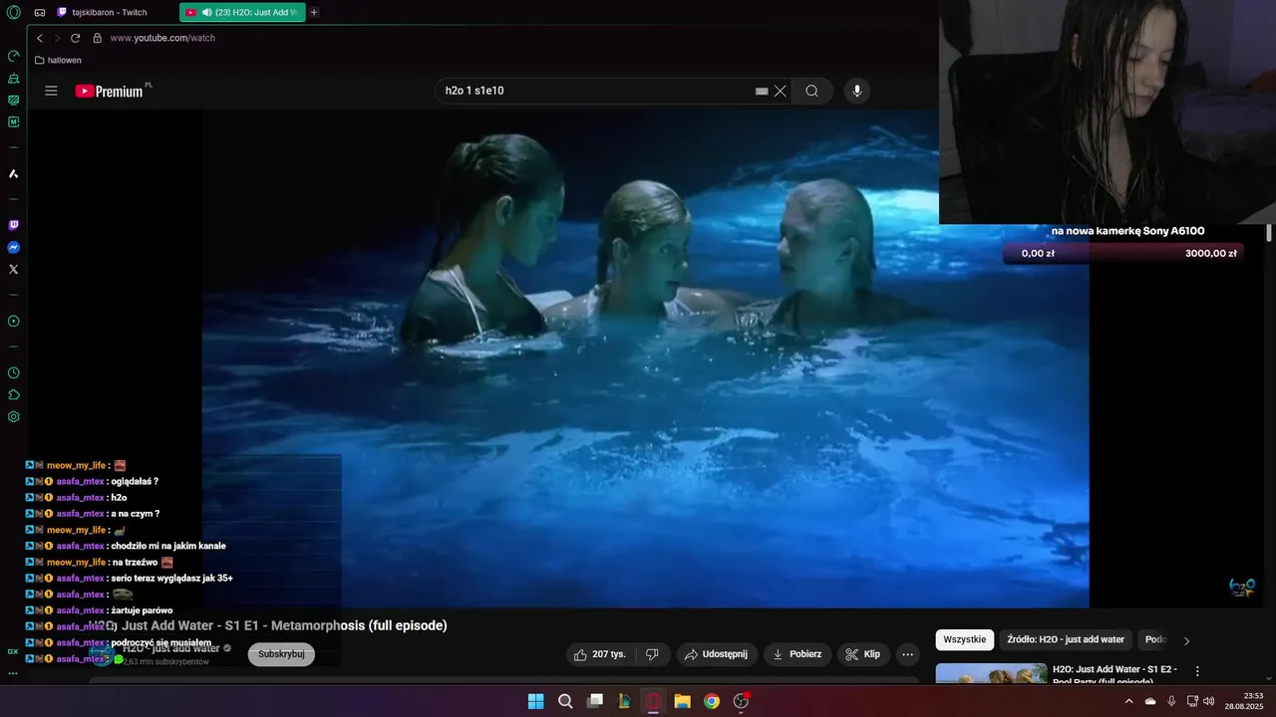Open on-screen keyboard icon in search box

click(x=762, y=91)
